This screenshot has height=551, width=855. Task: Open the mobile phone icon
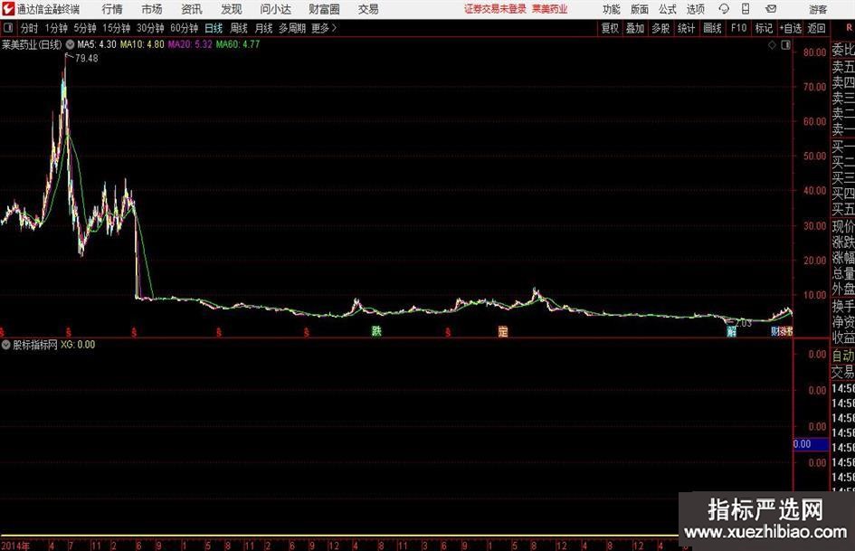coord(746,9)
